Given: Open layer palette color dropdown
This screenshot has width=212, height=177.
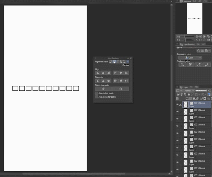Looking at the screenshot, I should click(179, 90).
